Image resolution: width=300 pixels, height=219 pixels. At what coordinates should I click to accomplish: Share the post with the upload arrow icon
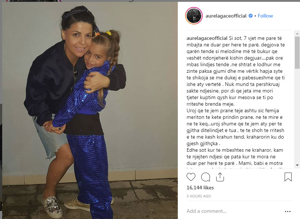220,177
